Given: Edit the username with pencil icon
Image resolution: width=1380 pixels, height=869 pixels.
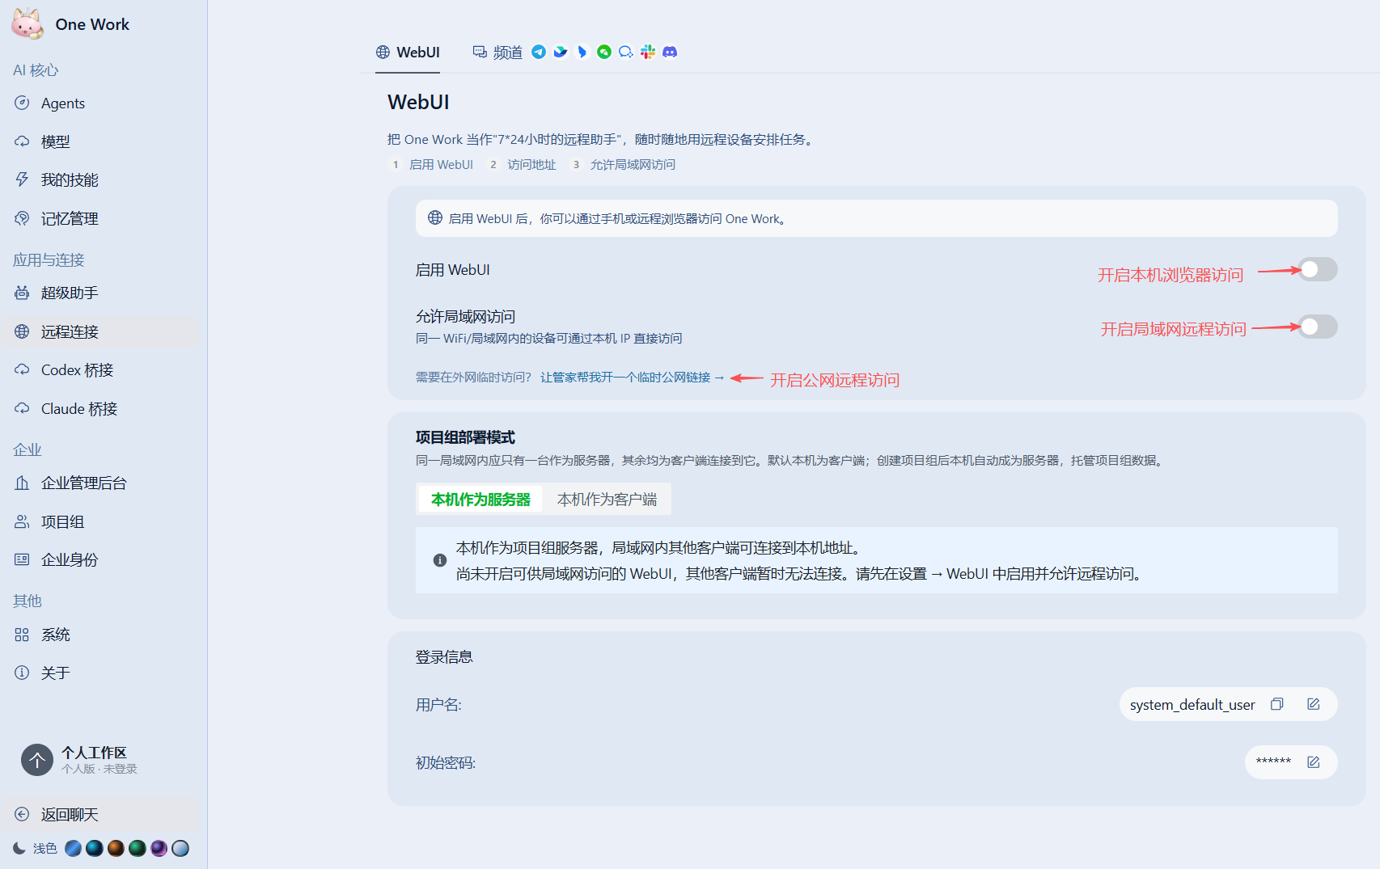Looking at the screenshot, I should click(1314, 704).
